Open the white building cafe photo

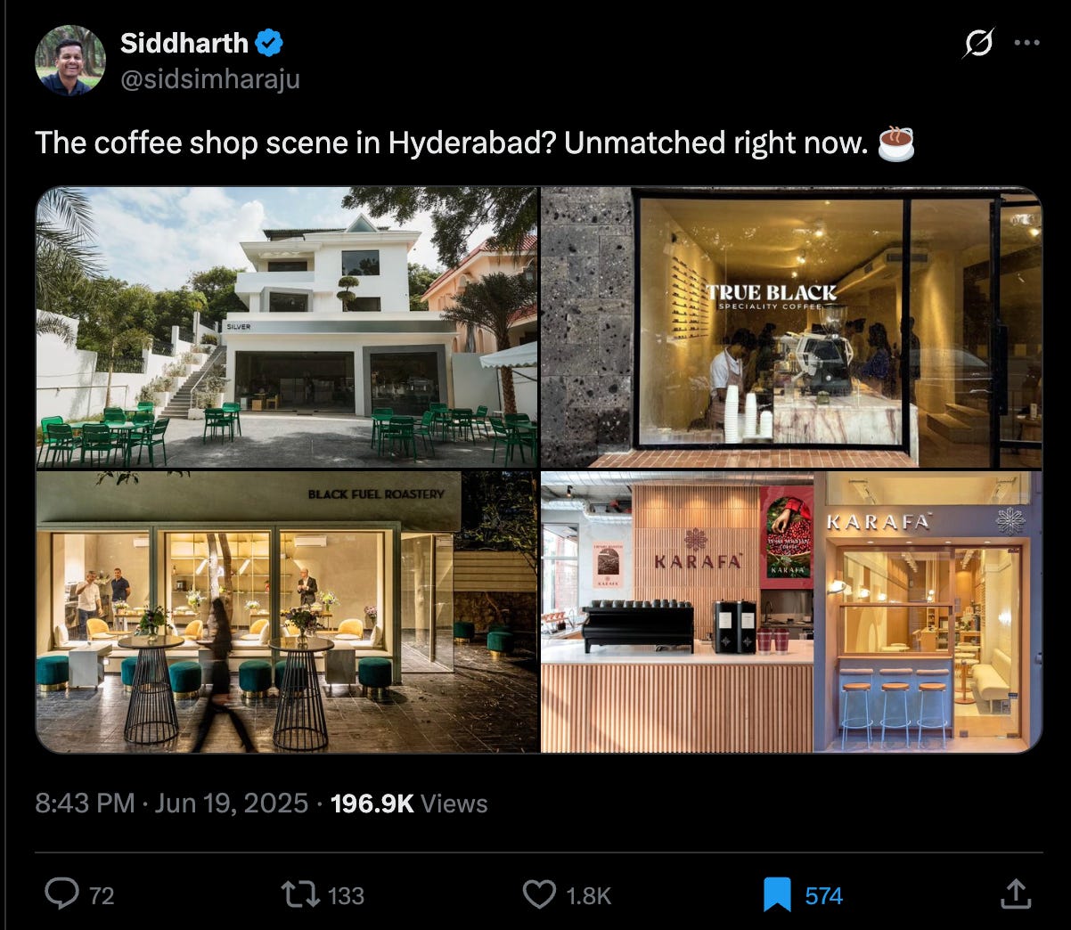tap(287, 327)
